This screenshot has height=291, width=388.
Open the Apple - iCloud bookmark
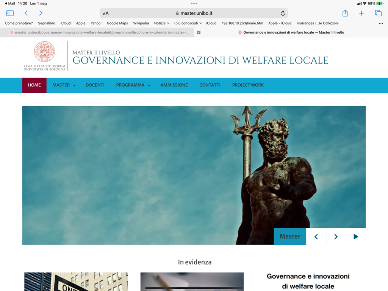[280, 23]
